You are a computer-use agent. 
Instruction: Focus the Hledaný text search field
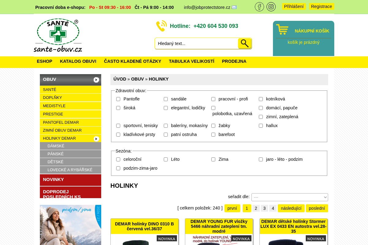[196, 43]
